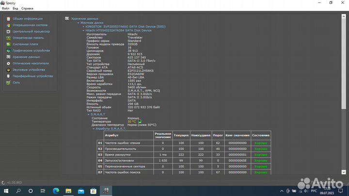Select the Сеть network icon
Image resolution: width=349 pixels, height=196 pixels.
point(8,82)
